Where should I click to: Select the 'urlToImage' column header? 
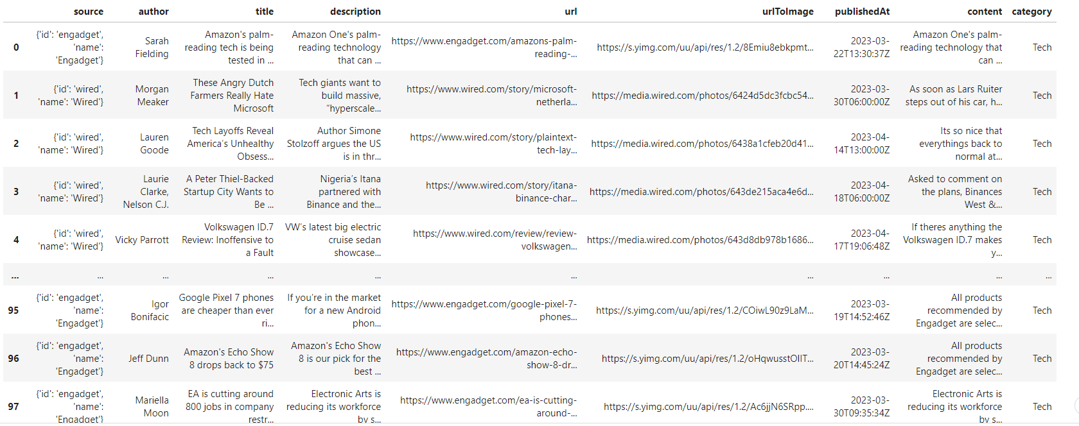(x=787, y=12)
